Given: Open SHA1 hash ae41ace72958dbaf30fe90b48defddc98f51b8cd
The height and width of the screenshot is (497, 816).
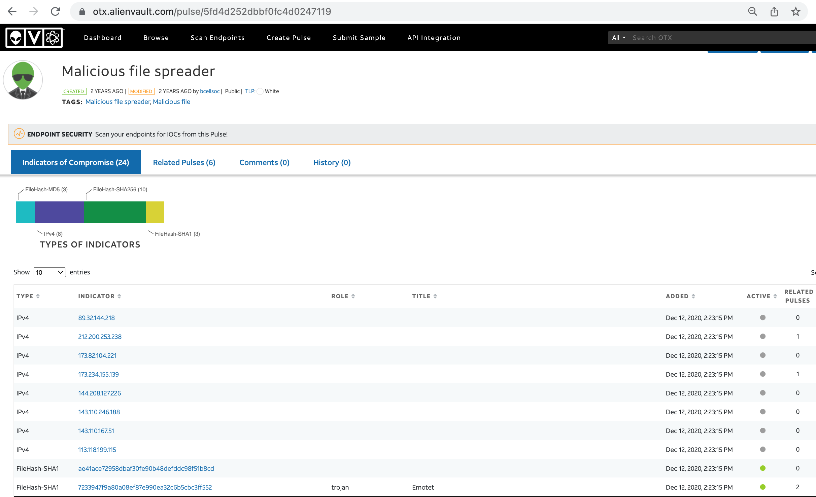Looking at the screenshot, I should (146, 468).
